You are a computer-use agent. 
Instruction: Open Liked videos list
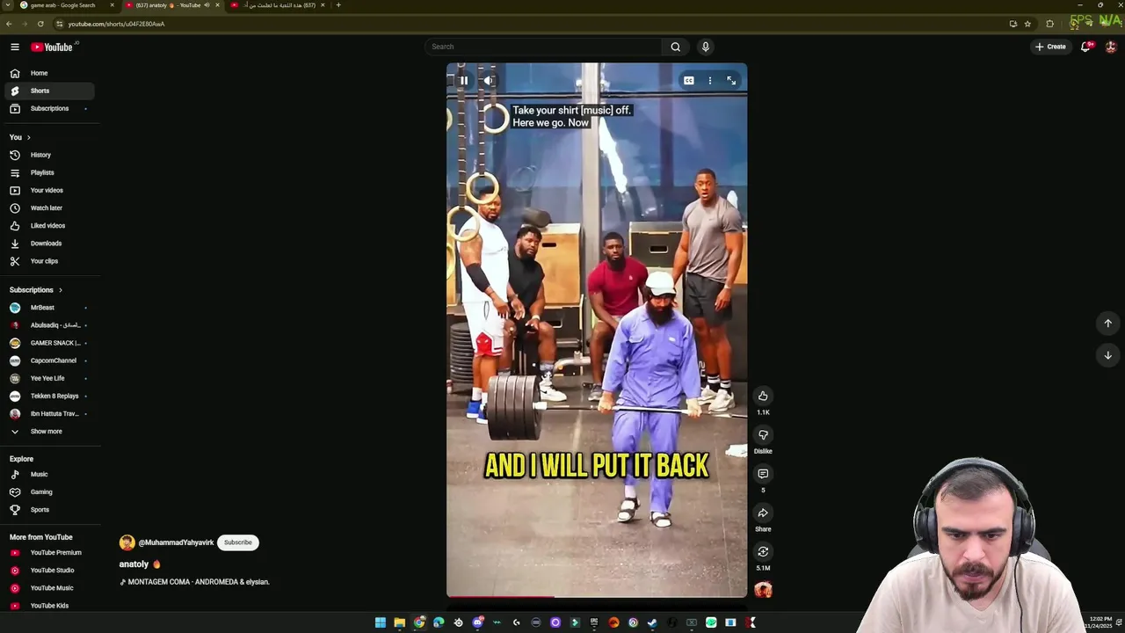pos(48,226)
